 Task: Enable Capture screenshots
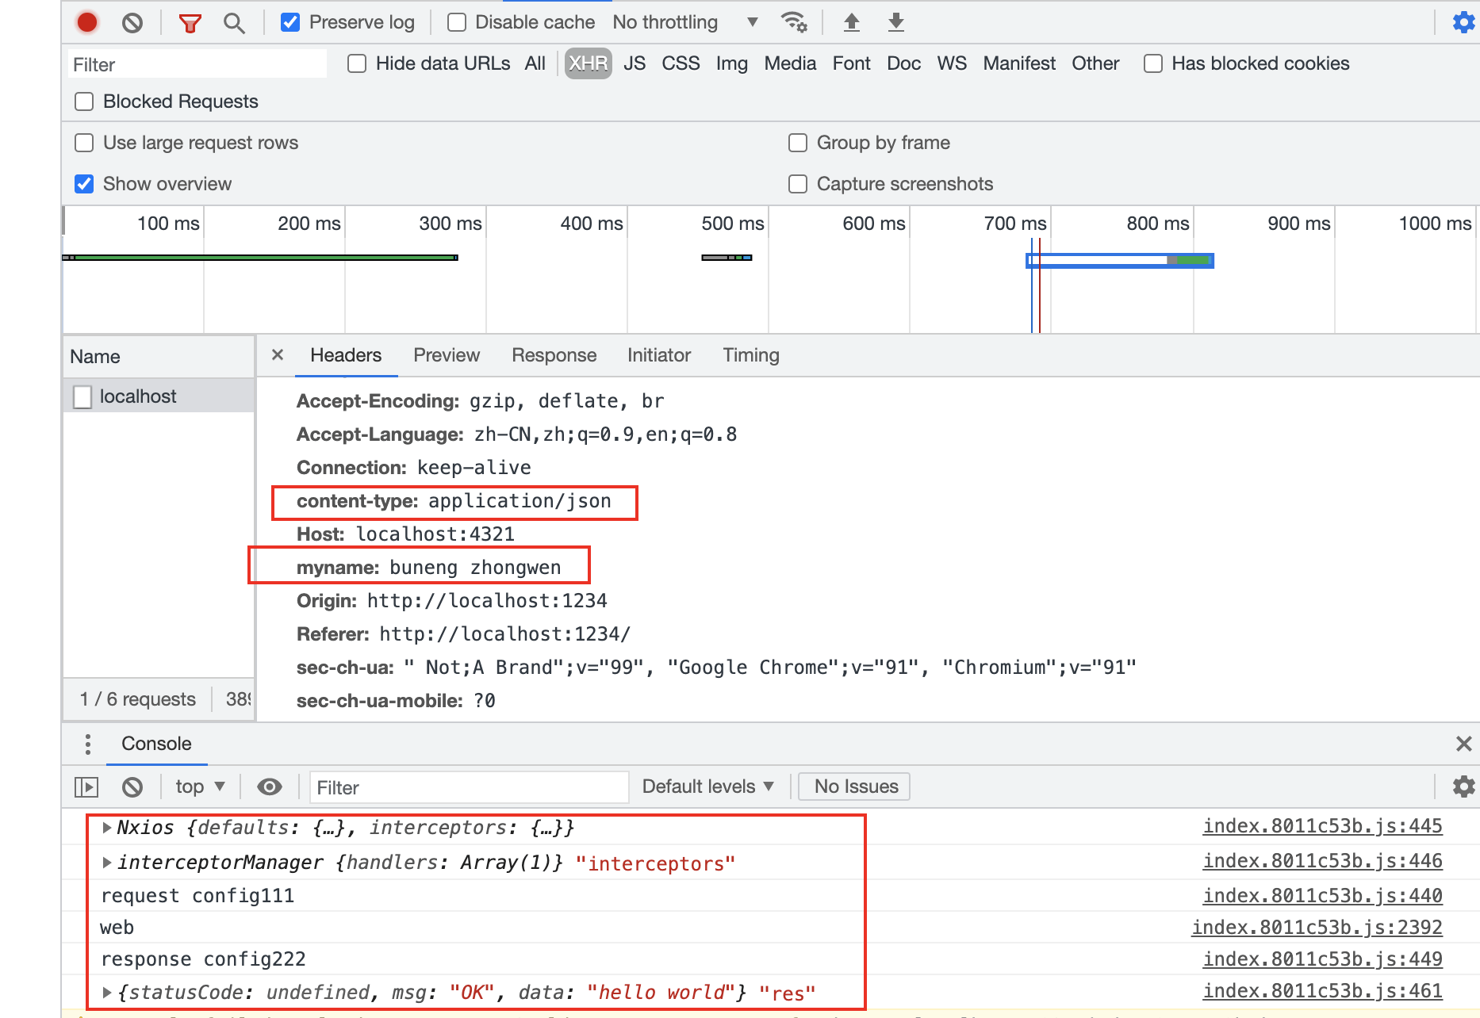[798, 184]
